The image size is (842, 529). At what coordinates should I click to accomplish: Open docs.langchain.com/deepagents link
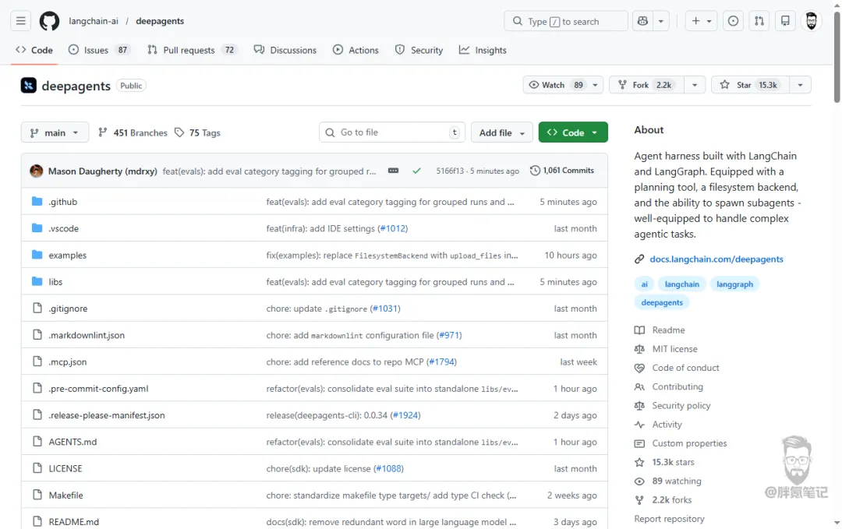pos(716,259)
